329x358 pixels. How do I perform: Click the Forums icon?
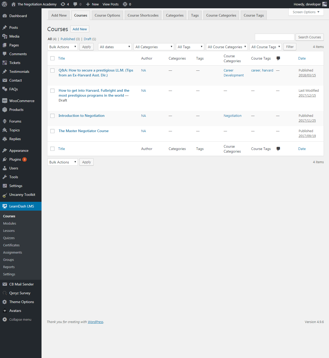tap(5, 121)
